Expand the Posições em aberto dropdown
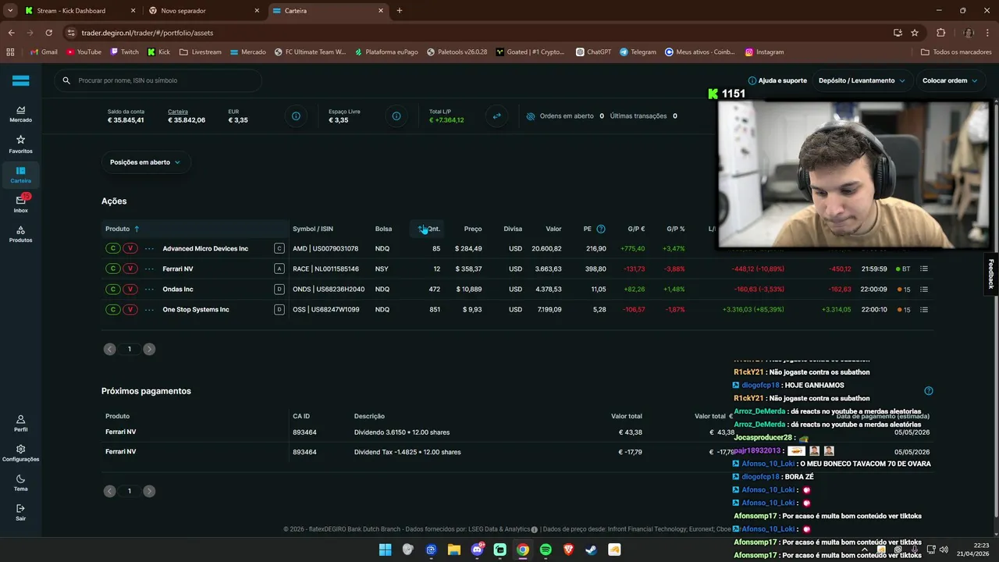999x562 pixels. [145, 162]
